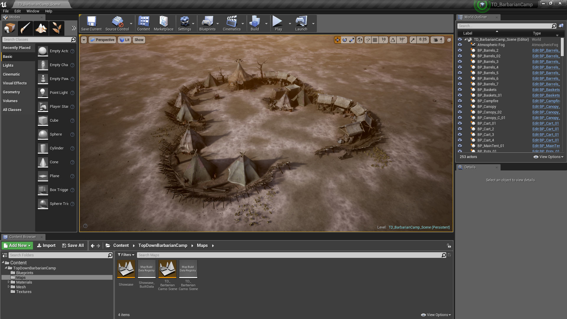Expand additional modes chevron
Viewport: 567px width, 319px height.
[x=74, y=28]
